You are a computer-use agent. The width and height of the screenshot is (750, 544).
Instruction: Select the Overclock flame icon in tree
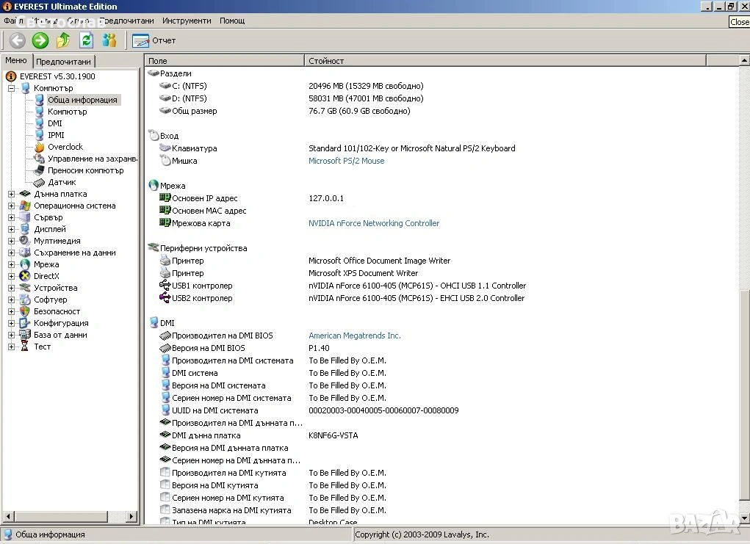click(40, 147)
